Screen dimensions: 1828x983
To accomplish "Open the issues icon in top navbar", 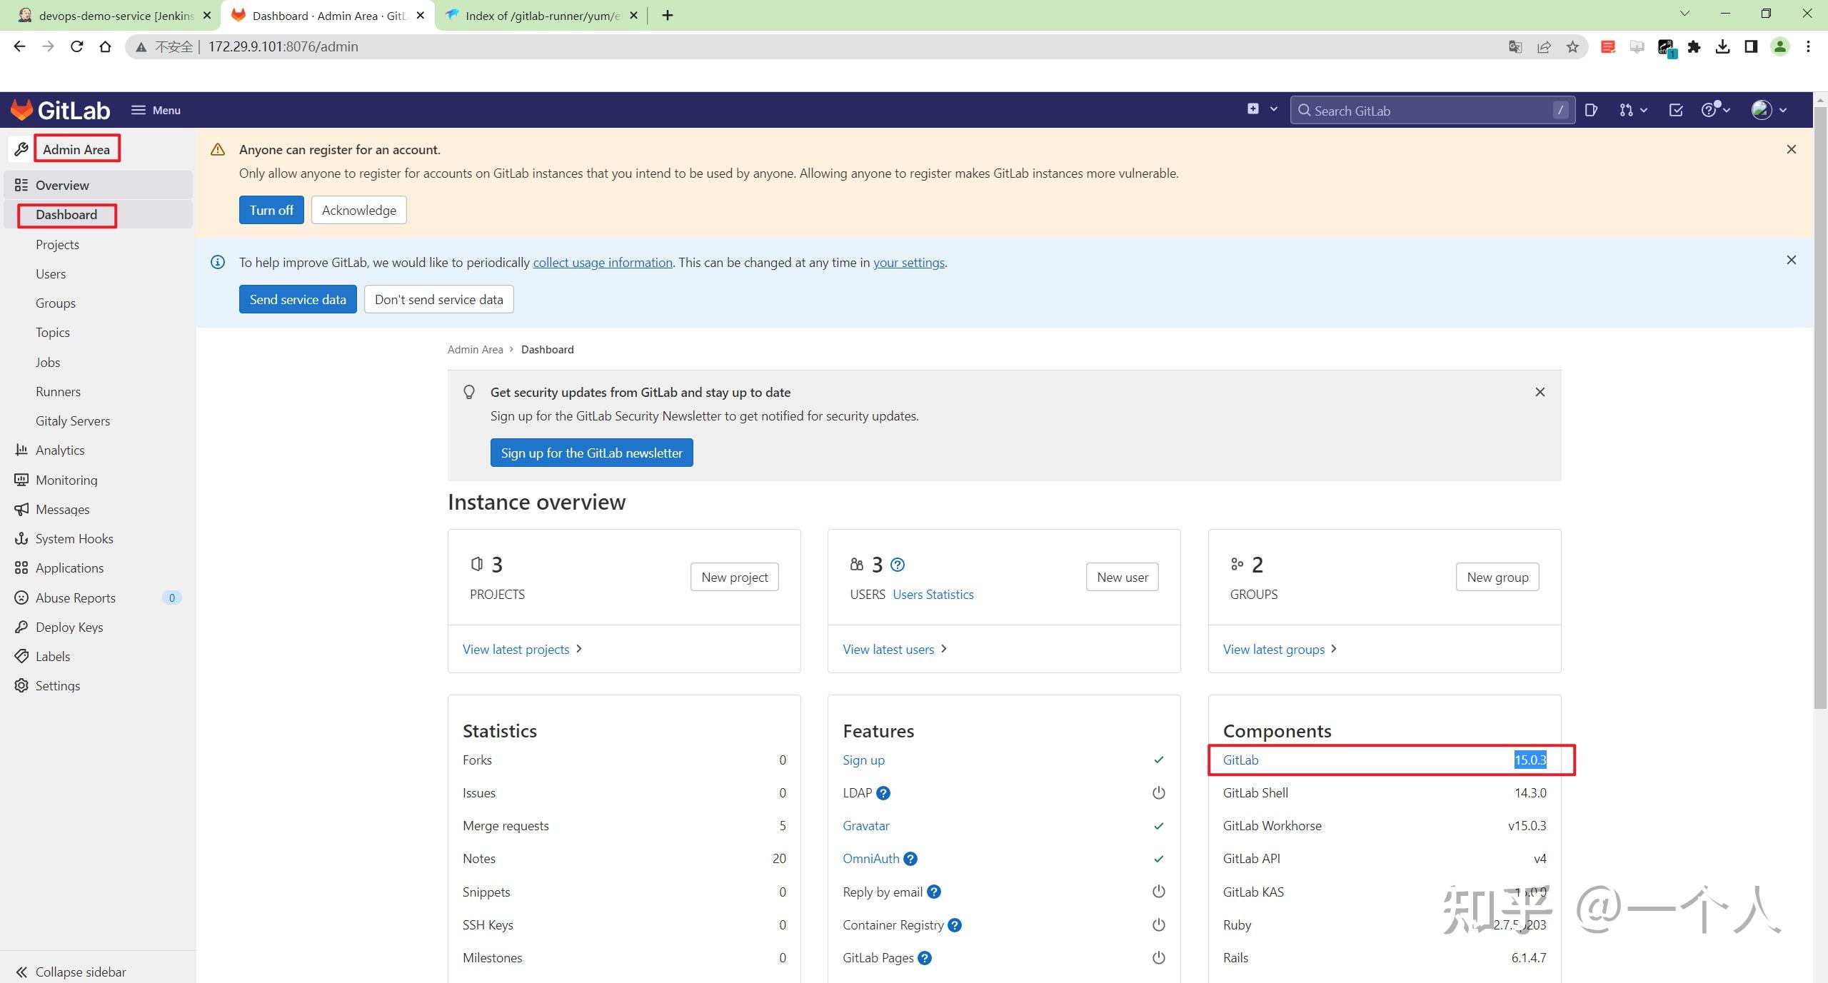I will 1591,110.
